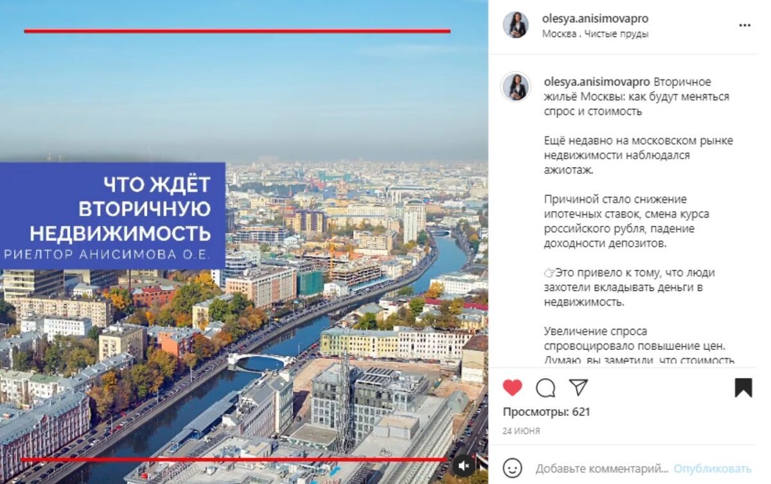The image size is (771, 484).
Task: Unmute video with the speaker icon
Action: (x=465, y=466)
